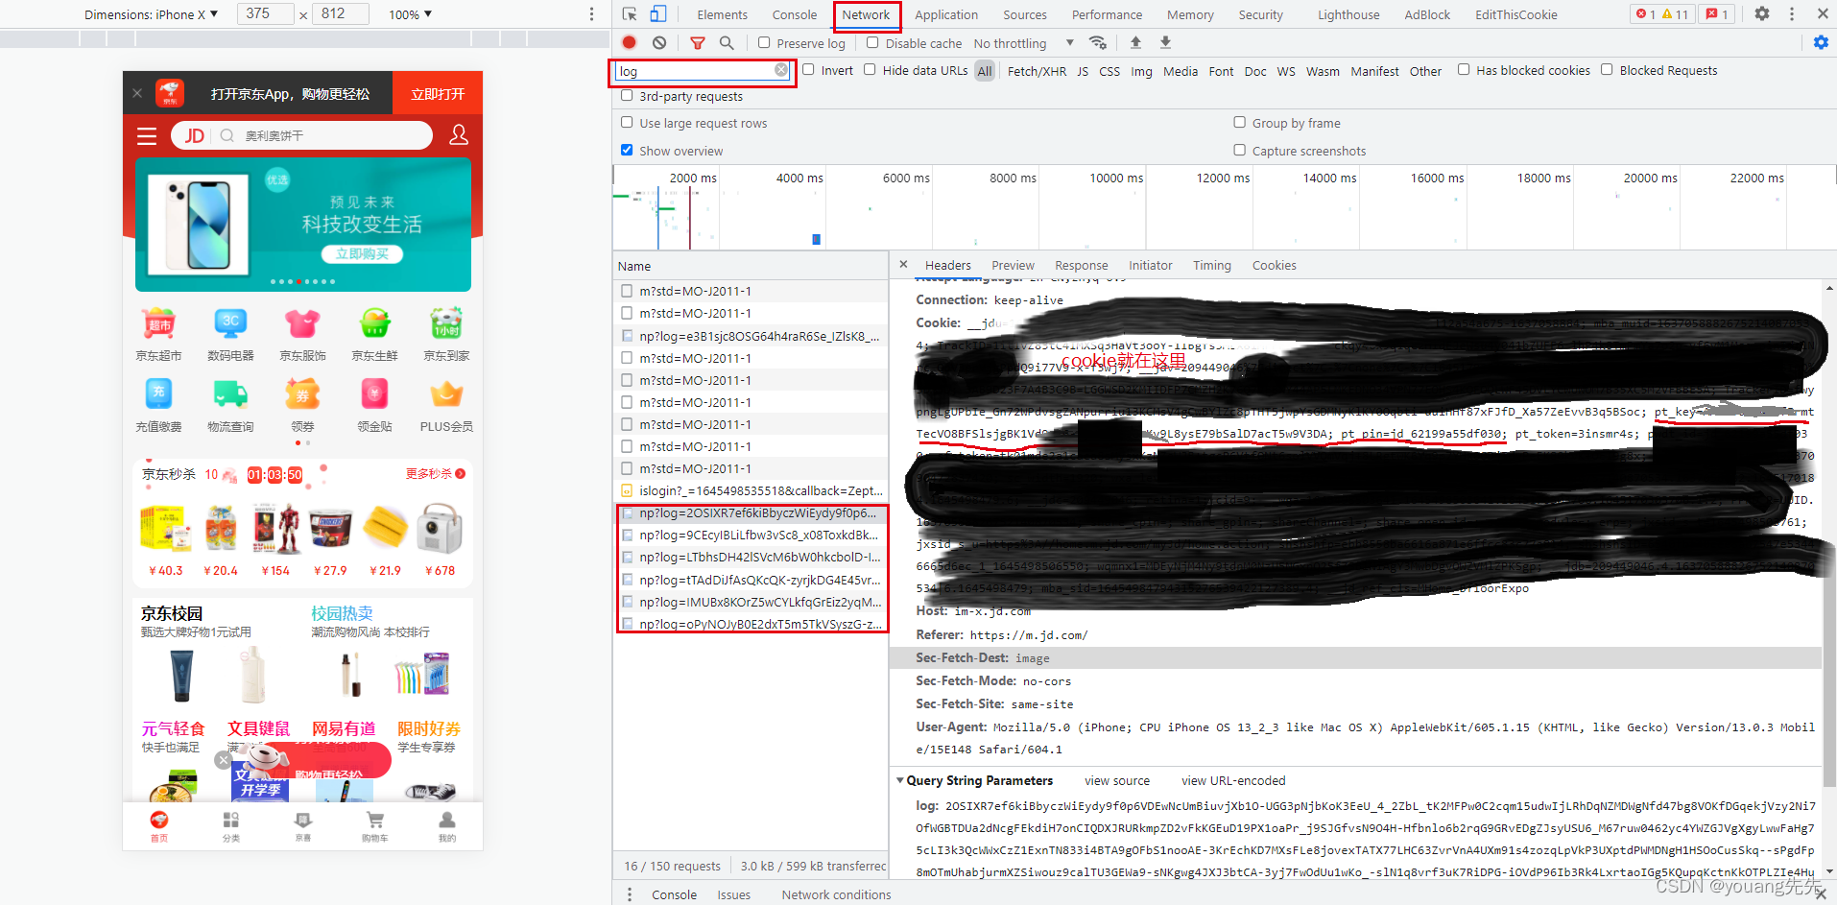Image resolution: width=1837 pixels, height=905 pixels.
Task: Dismiss the JD app open banner
Action: pos(137,93)
